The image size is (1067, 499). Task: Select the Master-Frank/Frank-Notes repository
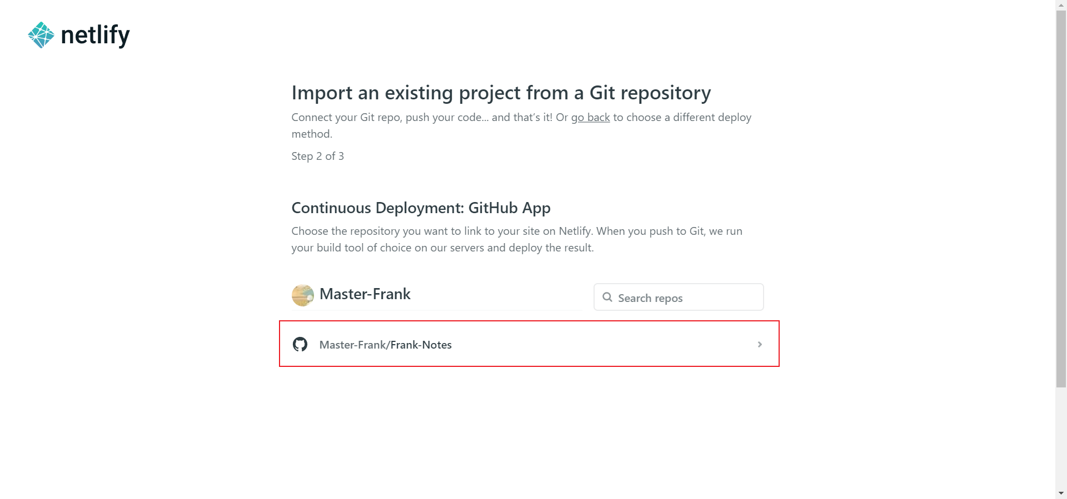(x=529, y=344)
